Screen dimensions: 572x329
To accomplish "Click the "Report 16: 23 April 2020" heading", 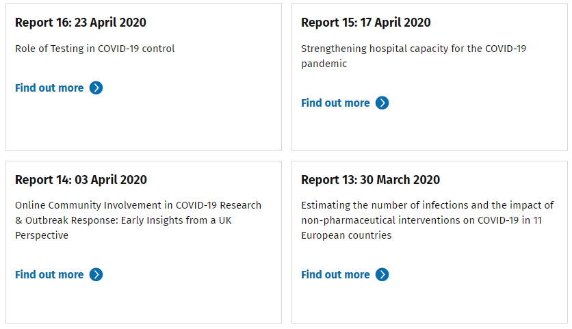I will (81, 22).
